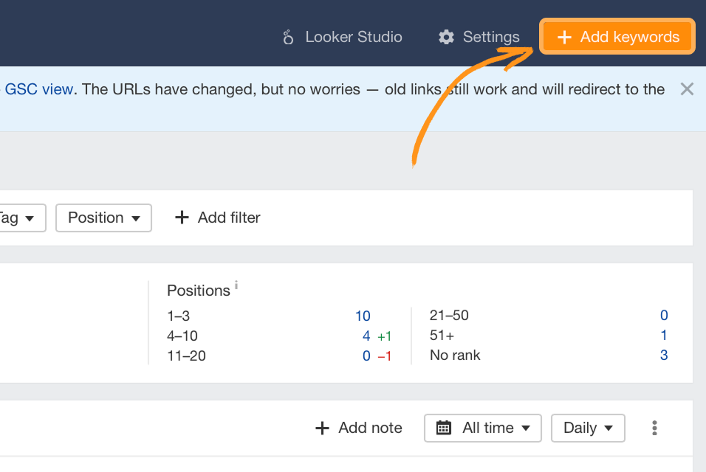Screen dimensions: 706x472
Task: Dismiss the URL change notification banner
Action: point(687,88)
